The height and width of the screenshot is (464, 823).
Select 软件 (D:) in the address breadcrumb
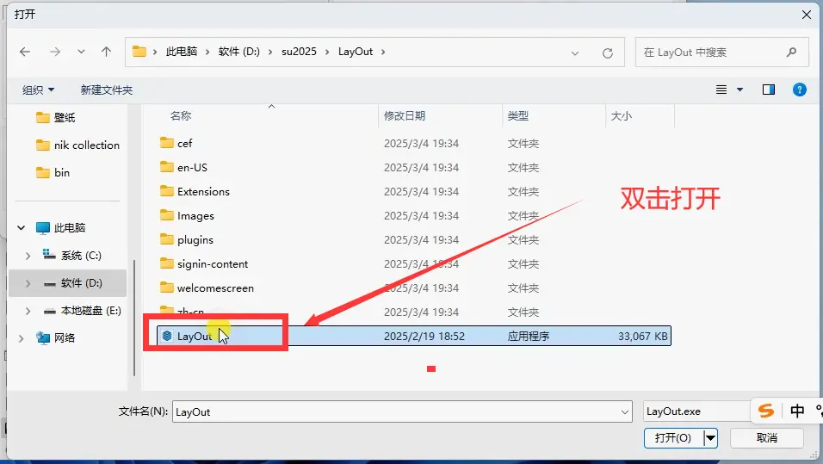point(238,52)
